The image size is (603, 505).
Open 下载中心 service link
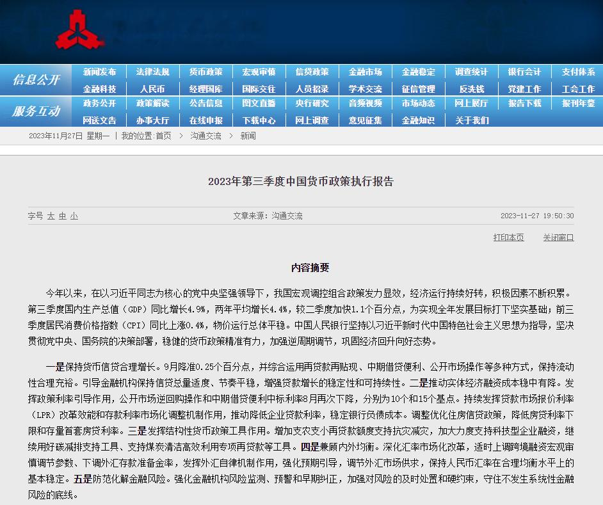[259, 120]
